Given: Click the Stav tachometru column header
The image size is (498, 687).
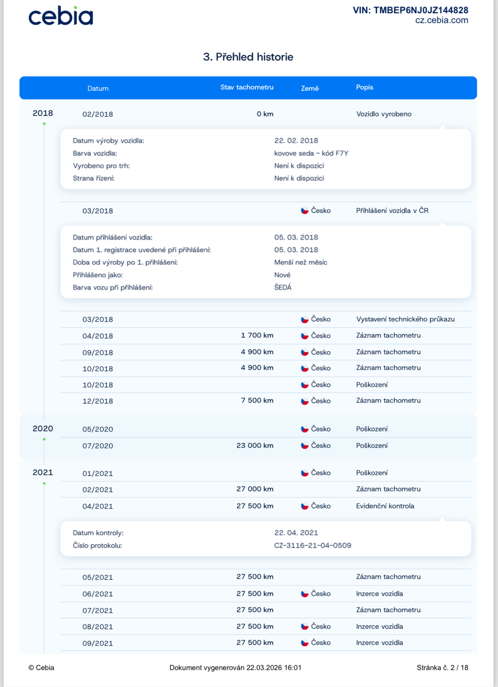Looking at the screenshot, I should pyautogui.click(x=247, y=87).
